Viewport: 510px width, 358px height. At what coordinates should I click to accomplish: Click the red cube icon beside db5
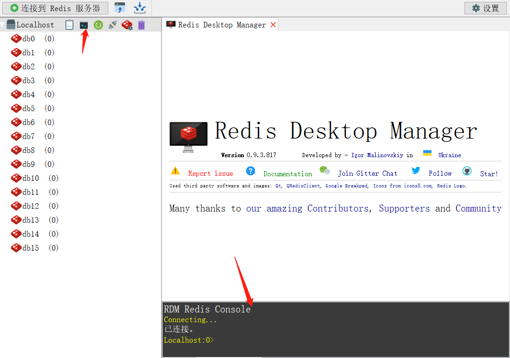tap(16, 108)
